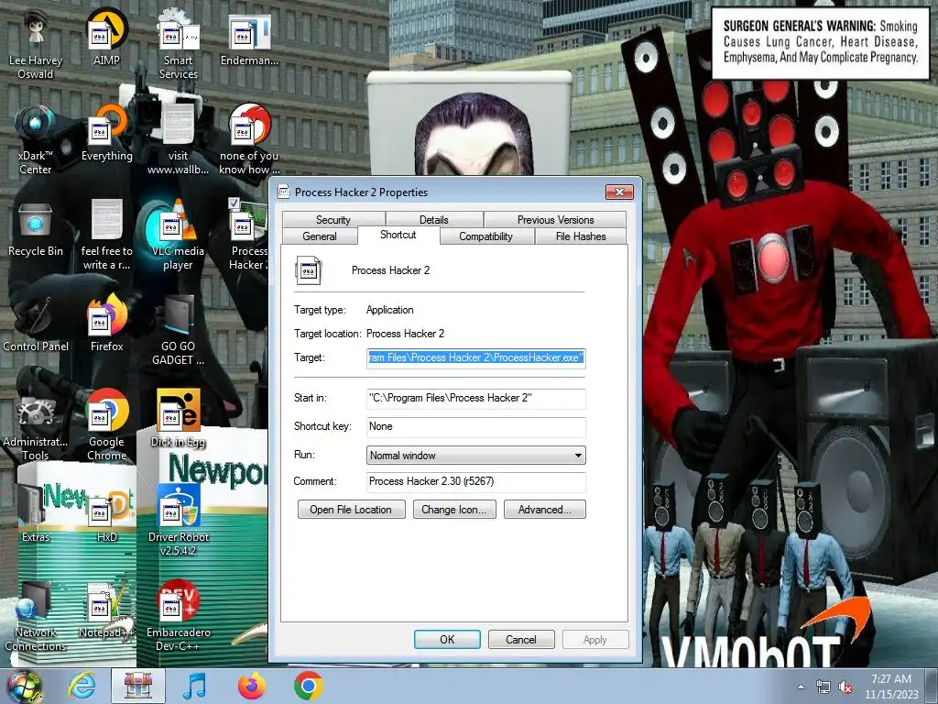Select the Notepad++ desktop shortcut

106,609
